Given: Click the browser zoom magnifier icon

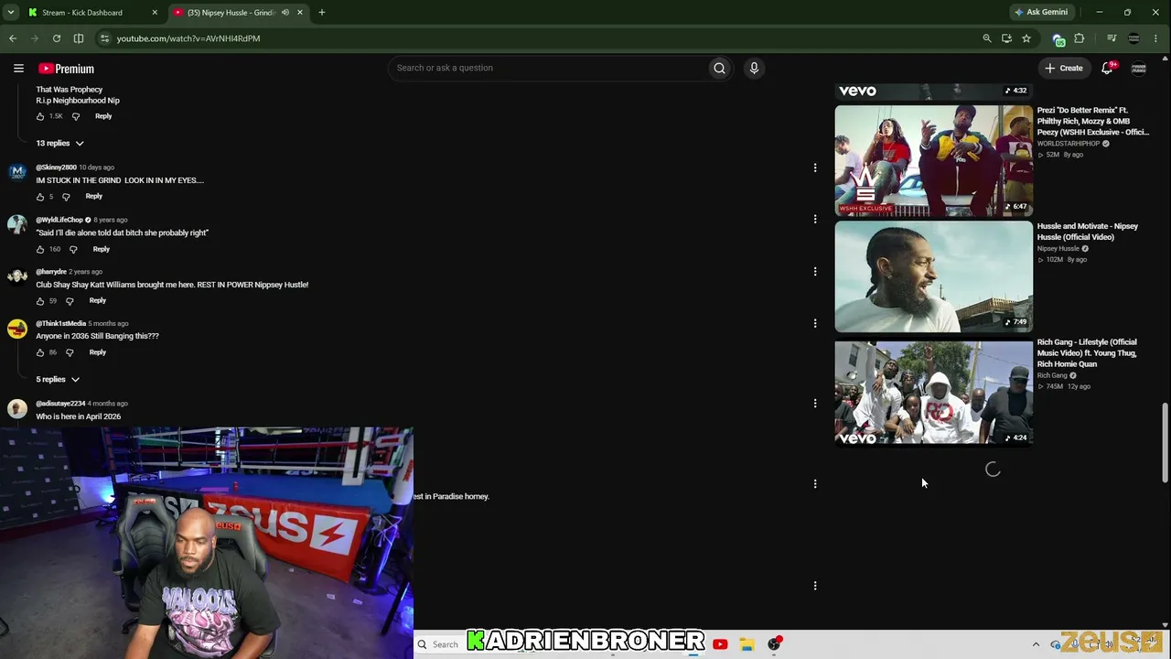Looking at the screenshot, I should tap(986, 38).
